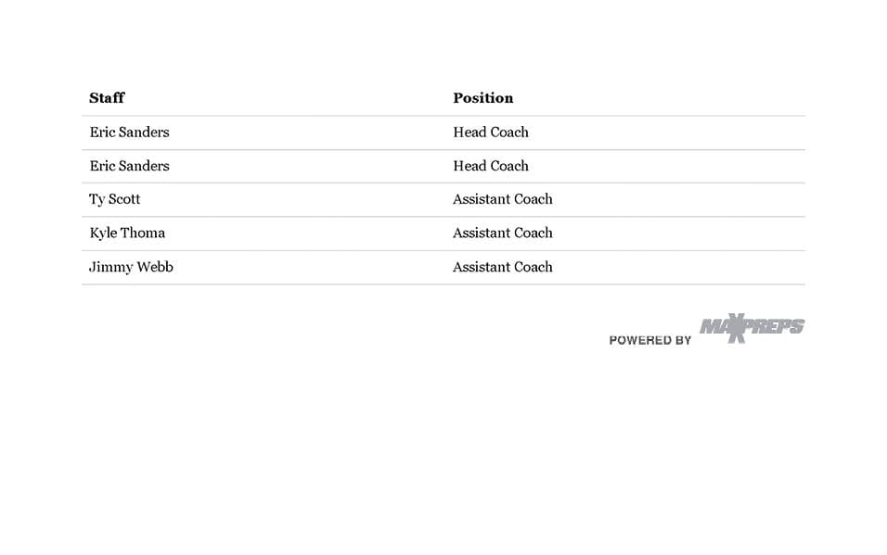Click Head Coach in the second row
Screen dimensions: 887x555
click(x=490, y=166)
